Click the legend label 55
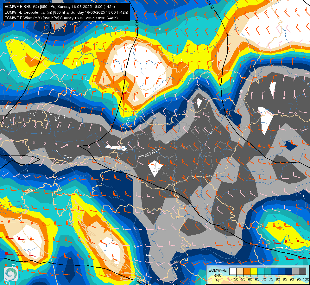310x285 pixels. (243, 279)
